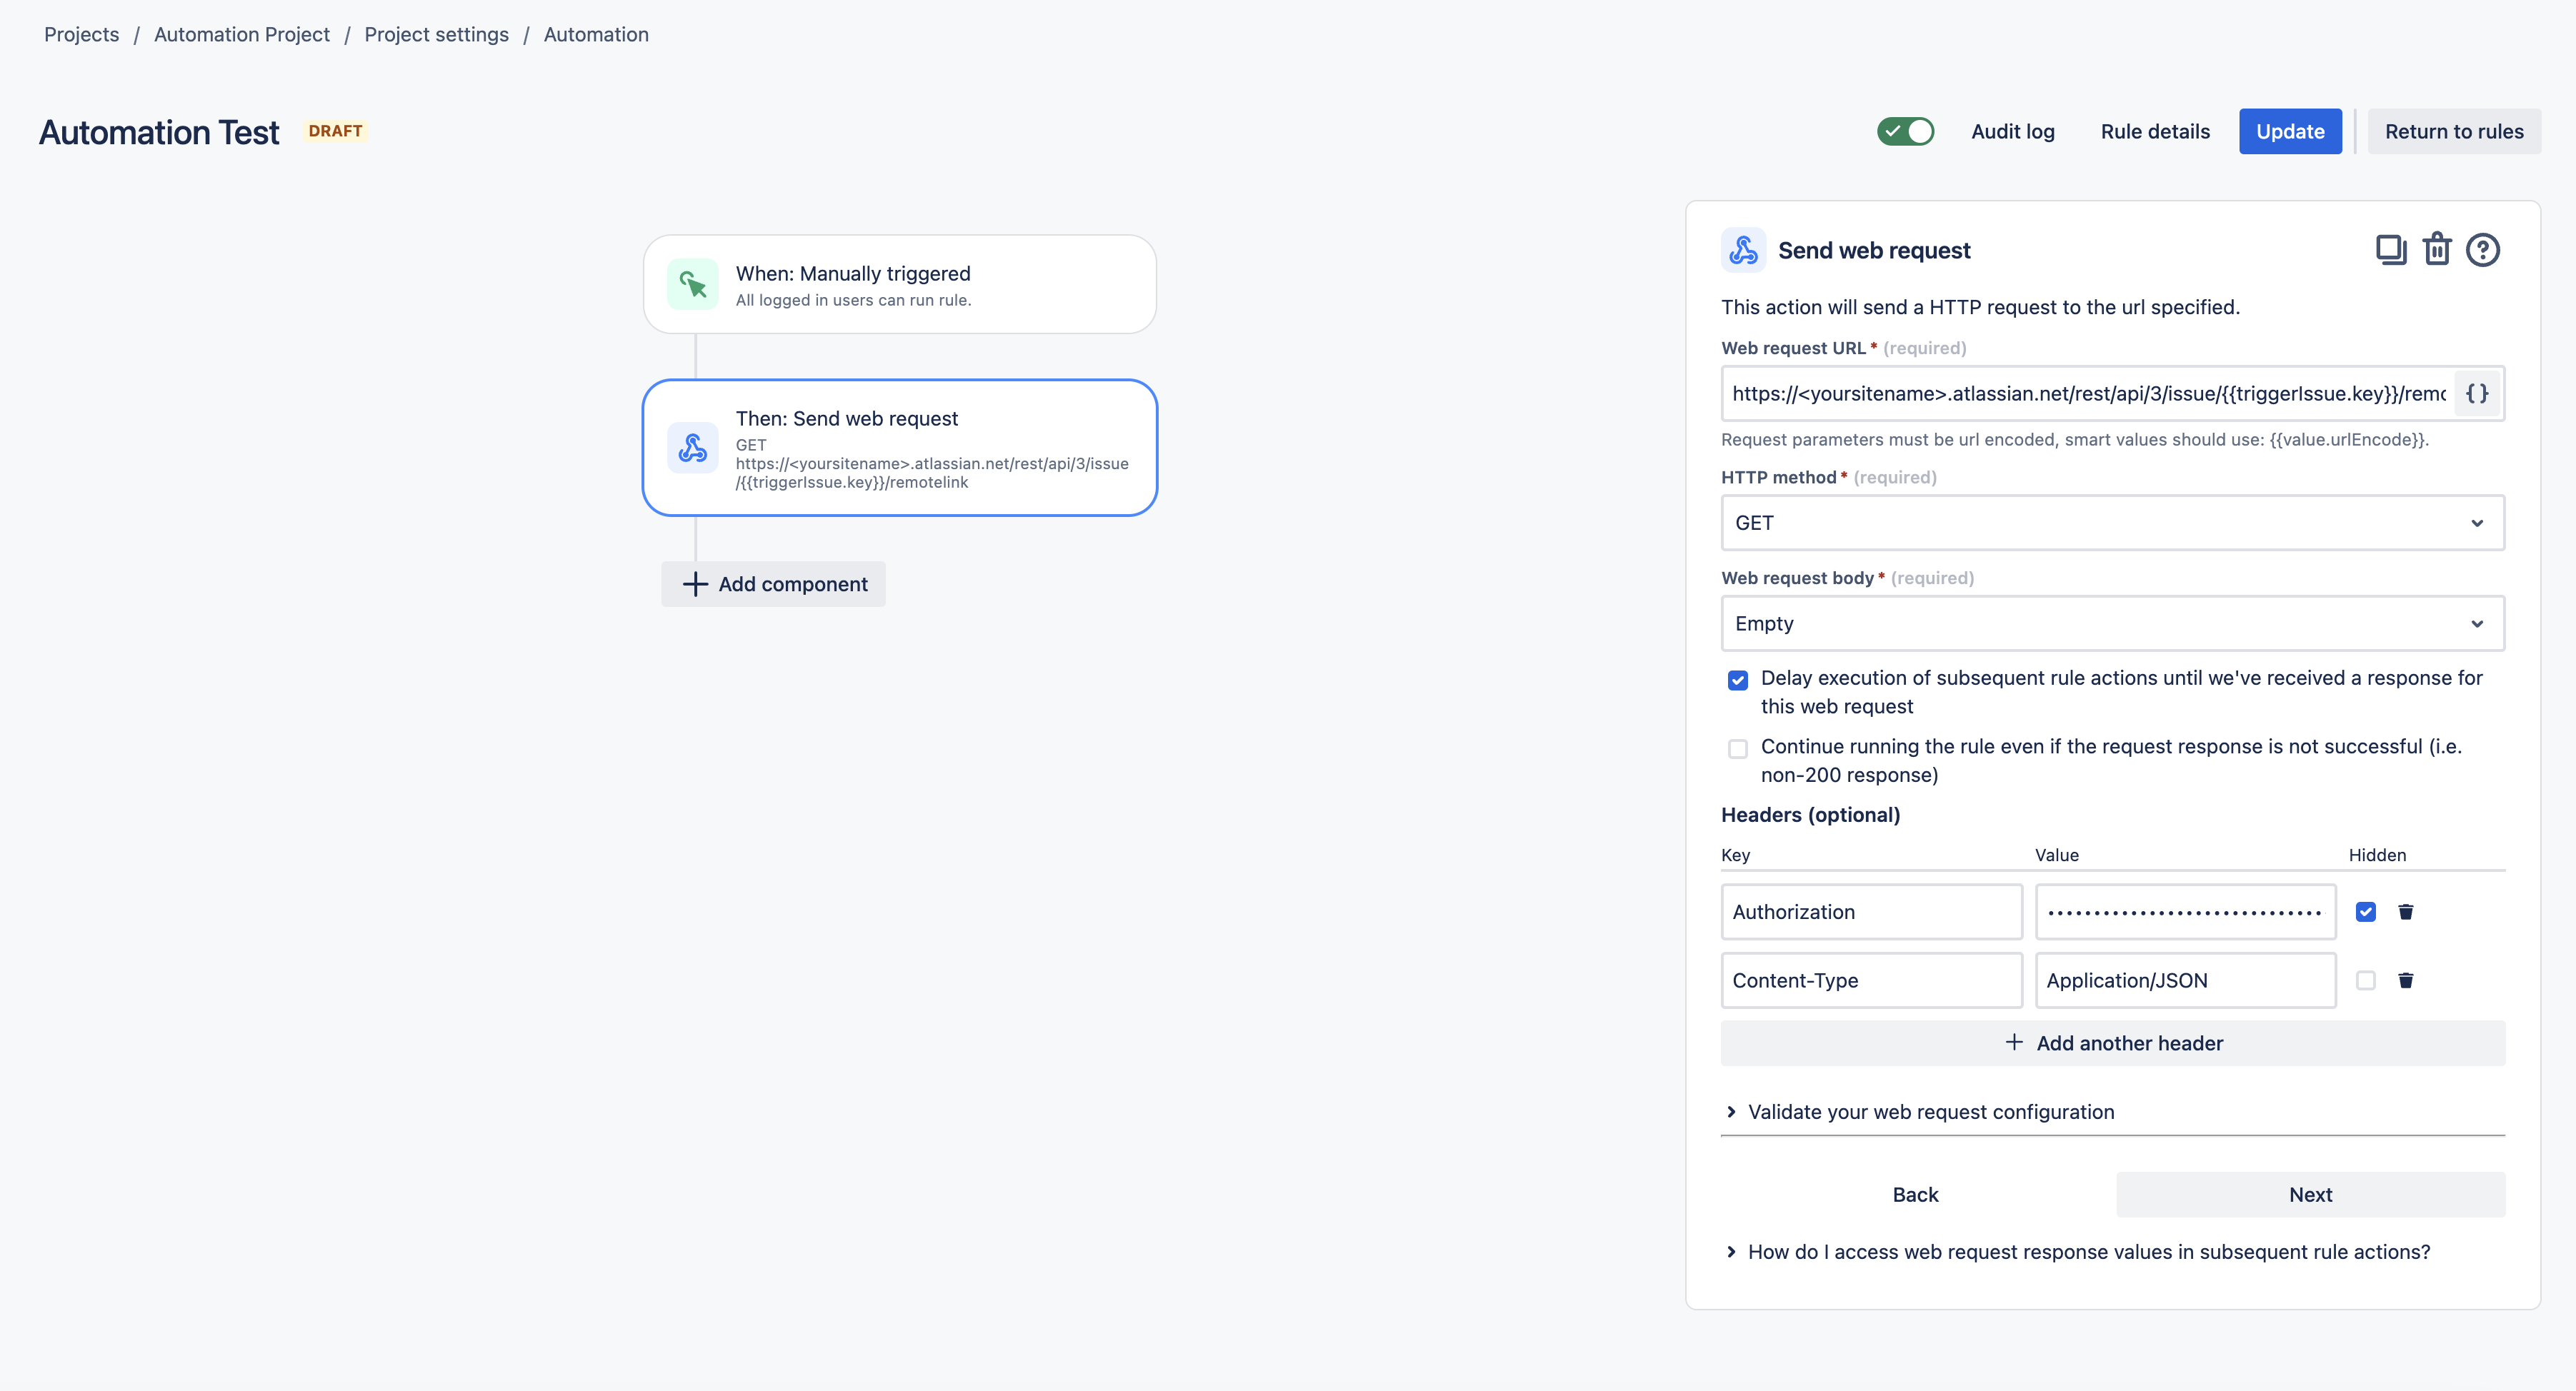Click Add another header button
The height and width of the screenshot is (1391, 2576).
click(2112, 1043)
